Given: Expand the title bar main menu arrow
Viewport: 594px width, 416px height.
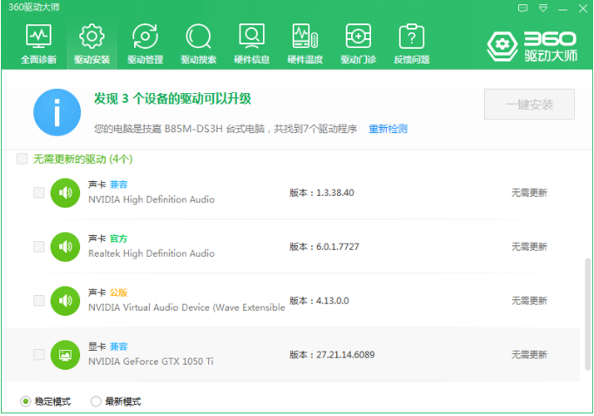Looking at the screenshot, I should tap(543, 8).
